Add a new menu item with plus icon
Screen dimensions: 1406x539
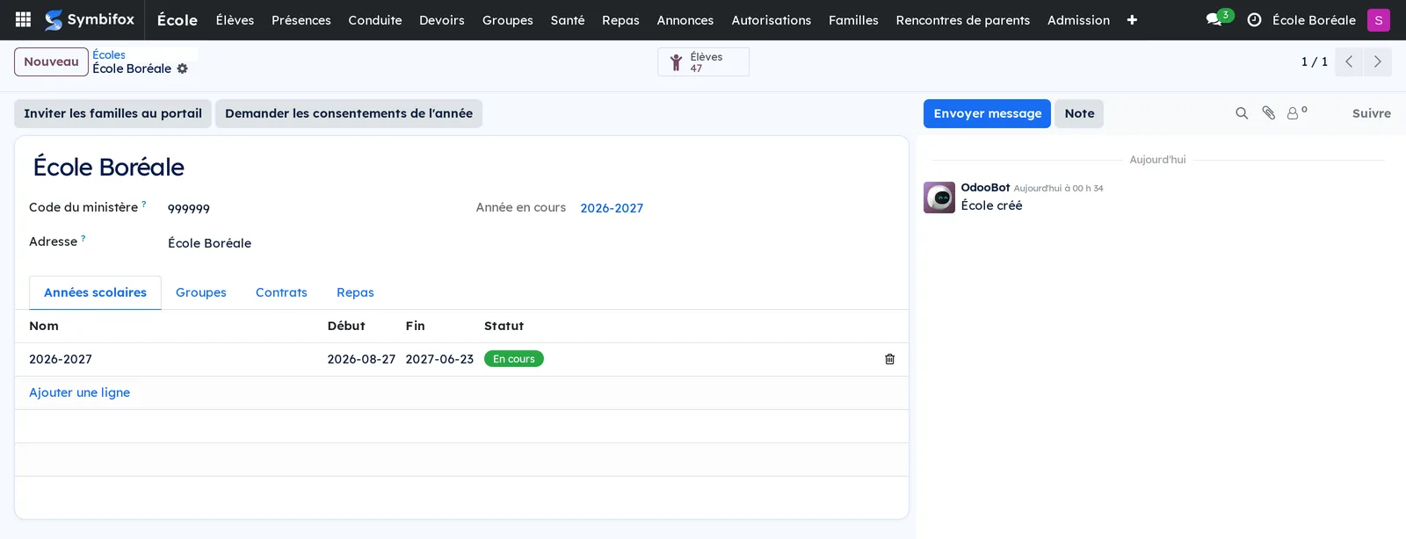point(1132,20)
